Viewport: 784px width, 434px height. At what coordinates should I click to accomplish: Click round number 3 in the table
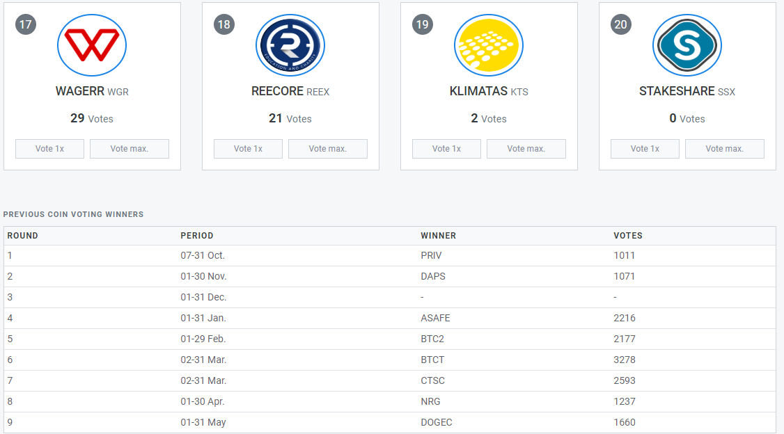click(x=10, y=298)
